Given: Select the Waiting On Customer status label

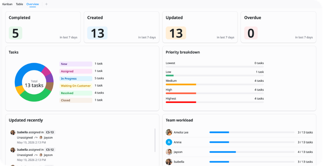Looking at the screenshot, I should pyautogui.click(x=76, y=86).
